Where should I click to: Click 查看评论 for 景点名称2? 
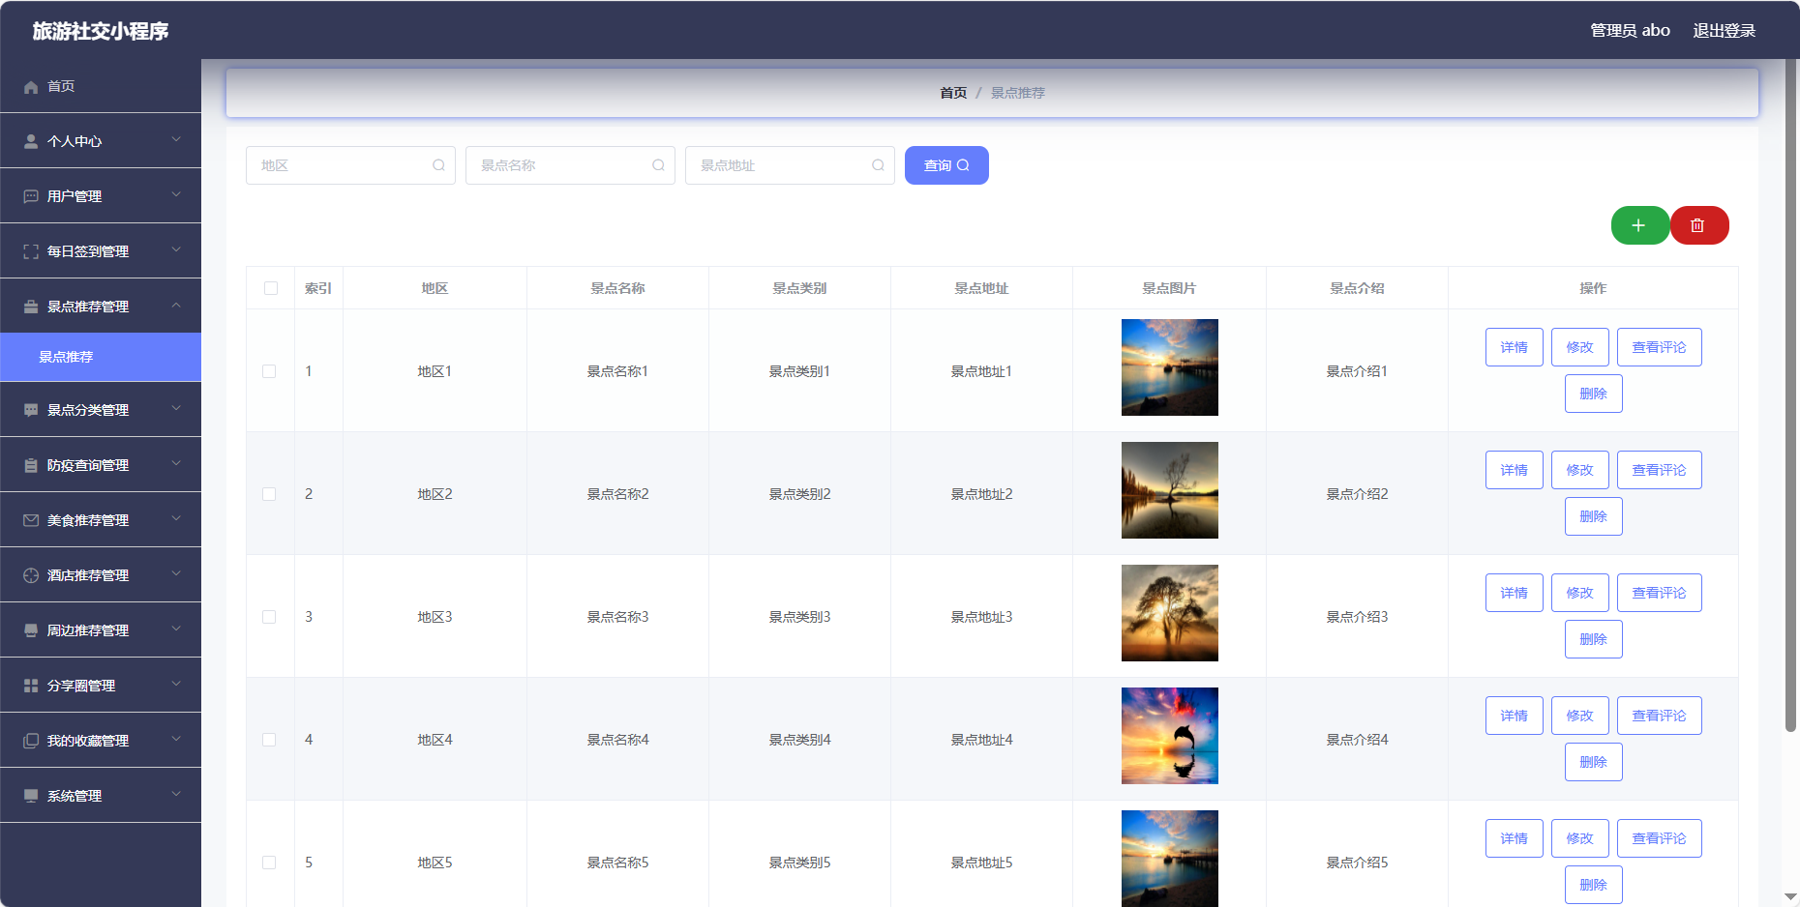click(1660, 470)
